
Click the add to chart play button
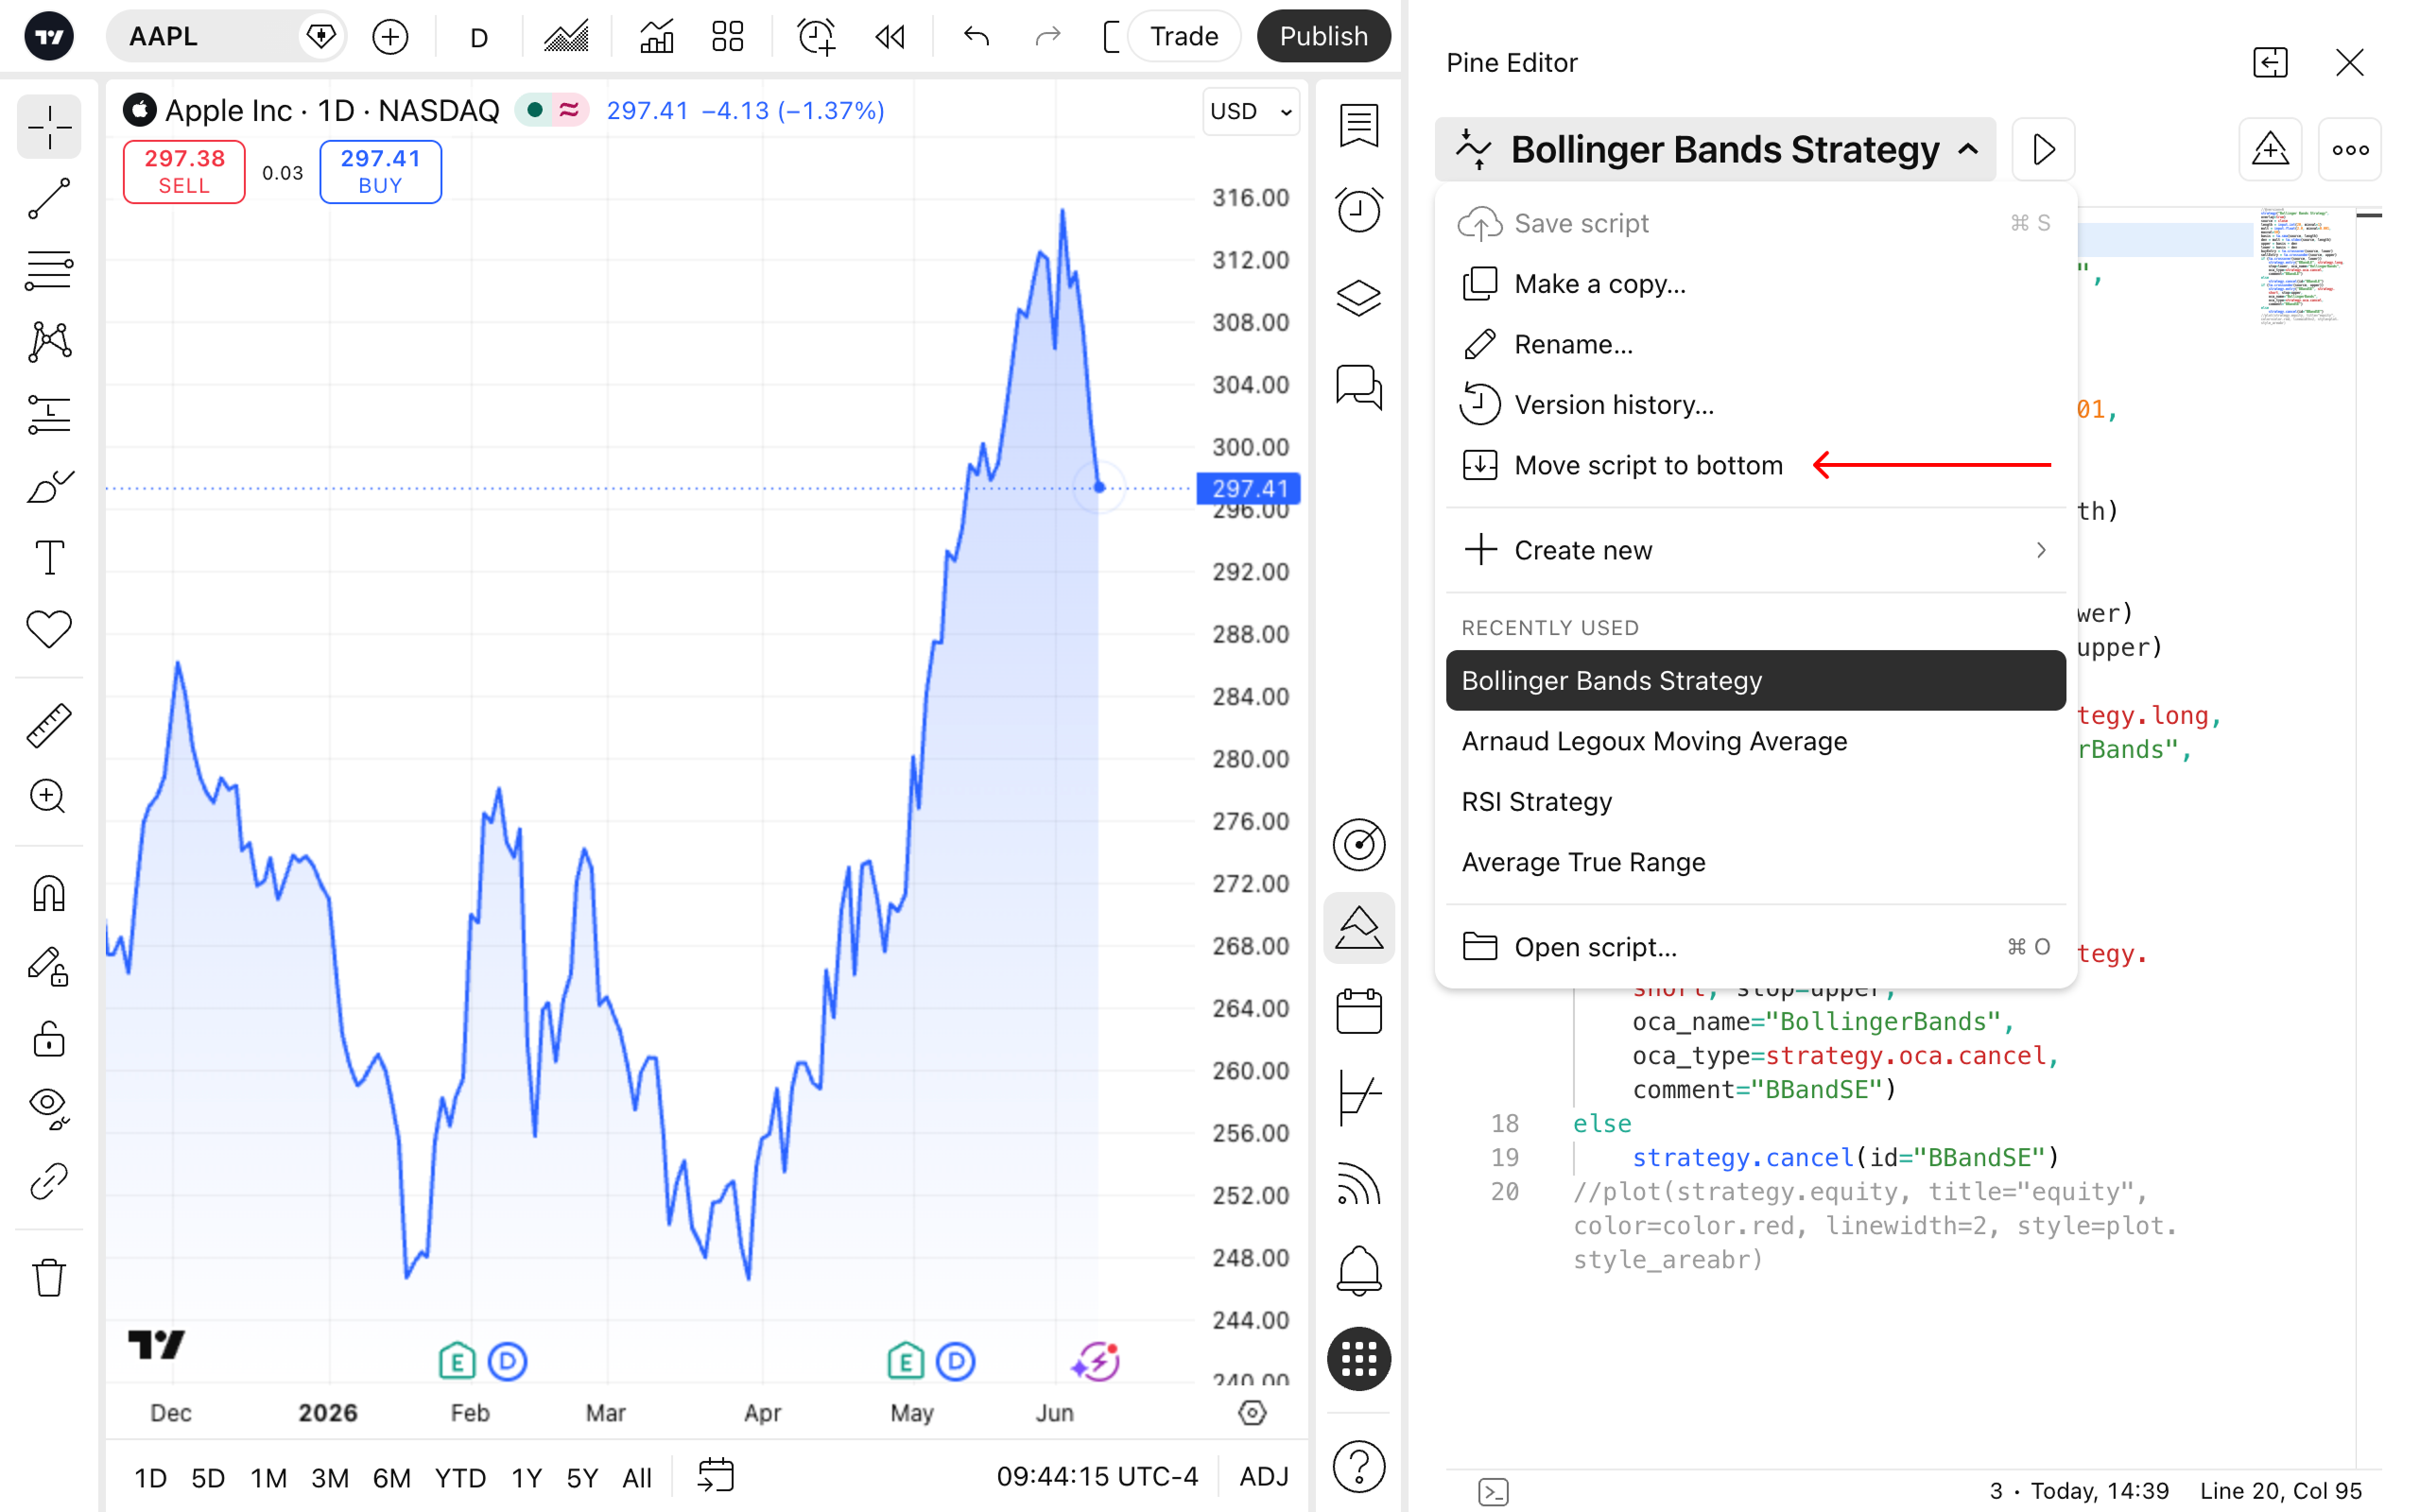tap(2043, 150)
